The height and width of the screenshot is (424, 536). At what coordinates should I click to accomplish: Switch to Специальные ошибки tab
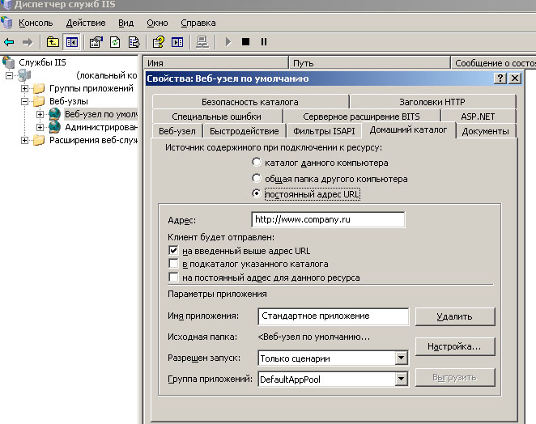pyautogui.click(x=217, y=117)
